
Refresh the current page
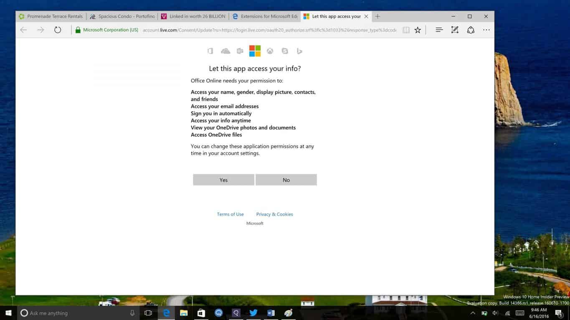tap(58, 30)
